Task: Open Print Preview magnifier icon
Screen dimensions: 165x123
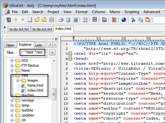Action: 68,20
